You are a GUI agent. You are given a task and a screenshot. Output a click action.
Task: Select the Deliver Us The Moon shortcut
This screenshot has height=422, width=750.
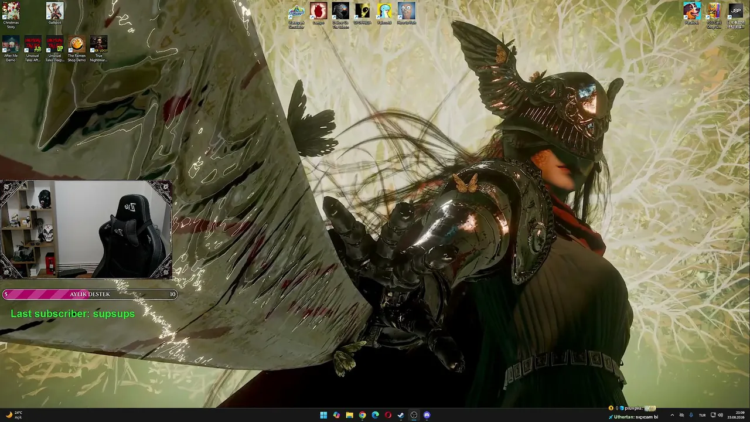click(x=340, y=15)
